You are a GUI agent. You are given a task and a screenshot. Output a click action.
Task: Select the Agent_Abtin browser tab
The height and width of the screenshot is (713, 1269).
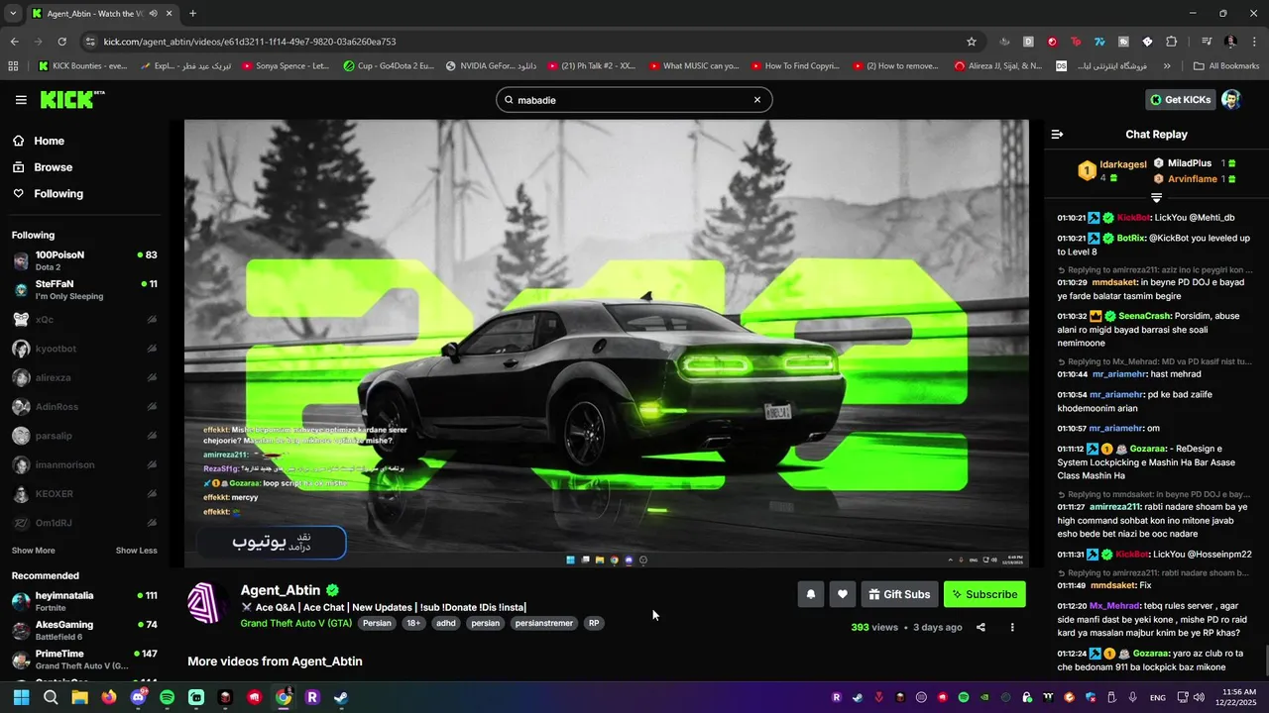tap(102, 14)
